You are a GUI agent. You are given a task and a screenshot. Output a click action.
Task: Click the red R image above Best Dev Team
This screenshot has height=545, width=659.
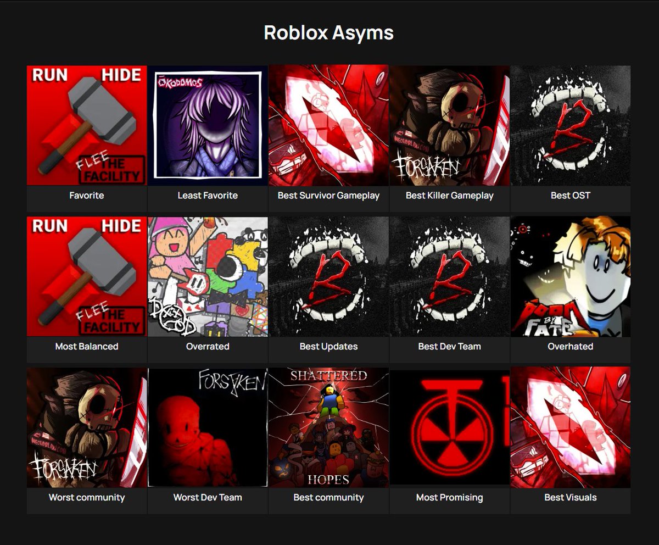click(449, 276)
